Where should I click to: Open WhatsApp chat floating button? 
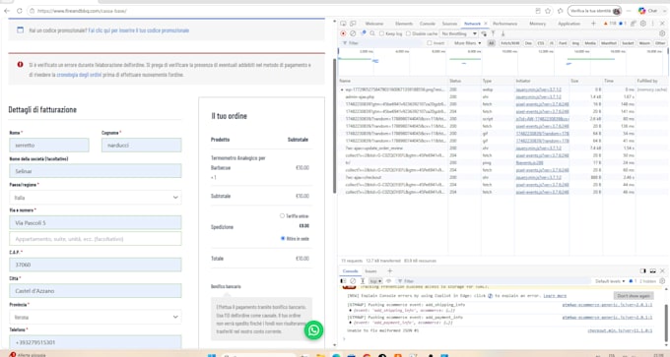click(313, 330)
